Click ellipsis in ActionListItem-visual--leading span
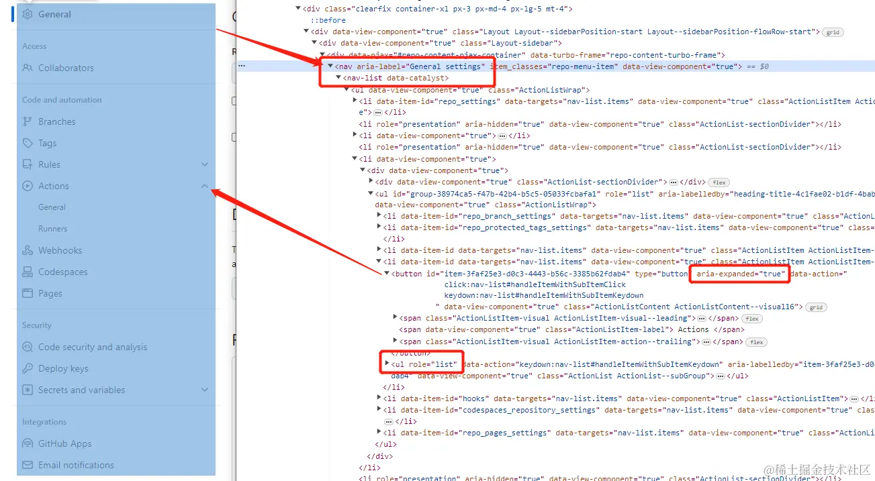Viewport: 875px width, 481px height. (x=701, y=319)
